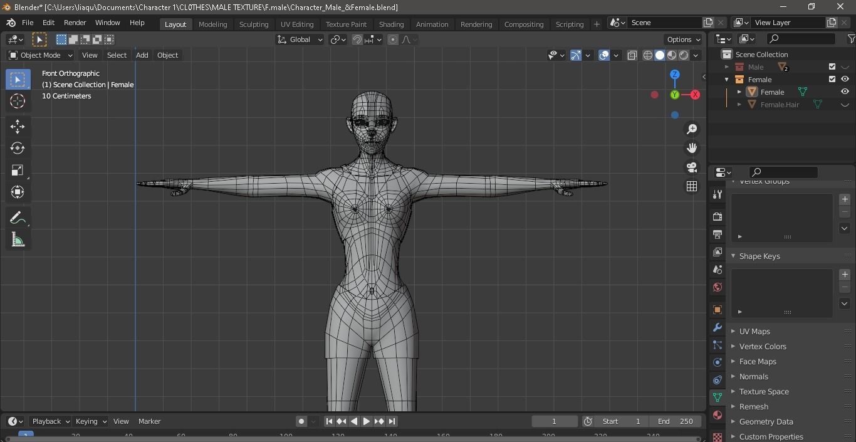Open the Render properties tab
The image size is (856, 442).
(718, 216)
